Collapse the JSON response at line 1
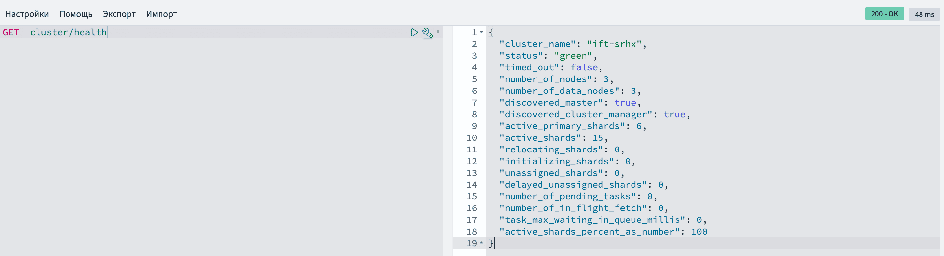Viewport: 944px width, 256px height. 481,32
